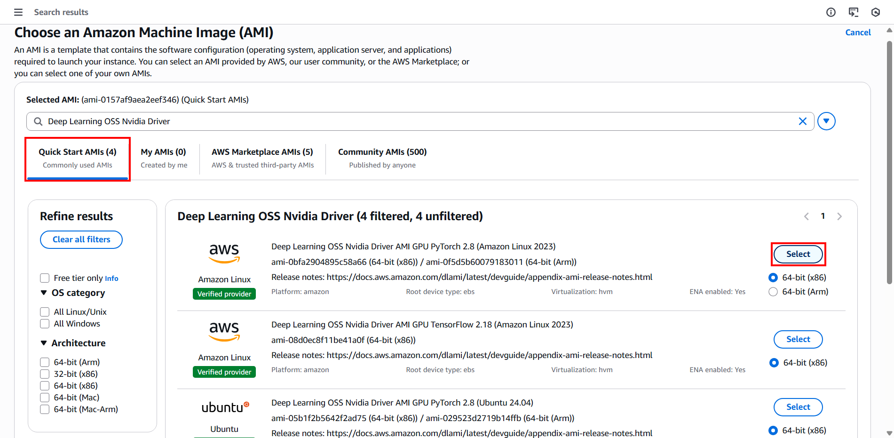Open AWS Marketplace AMIs tab

tap(262, 159)
